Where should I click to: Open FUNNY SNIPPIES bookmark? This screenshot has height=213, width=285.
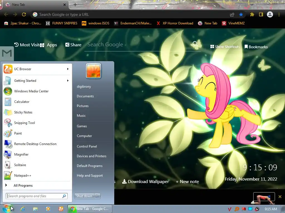(x=62, y=23)
